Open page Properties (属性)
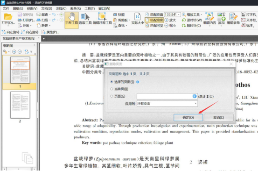The image size is (258, 171). [x=50, y=32]
